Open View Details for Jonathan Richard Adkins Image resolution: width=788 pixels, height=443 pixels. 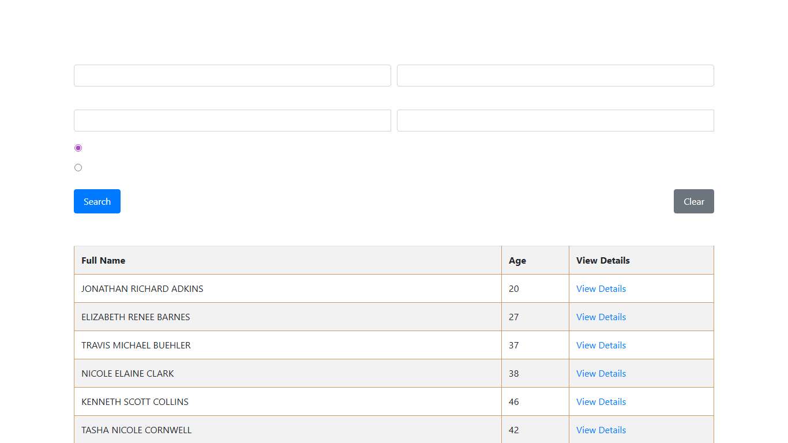(601, 288)
